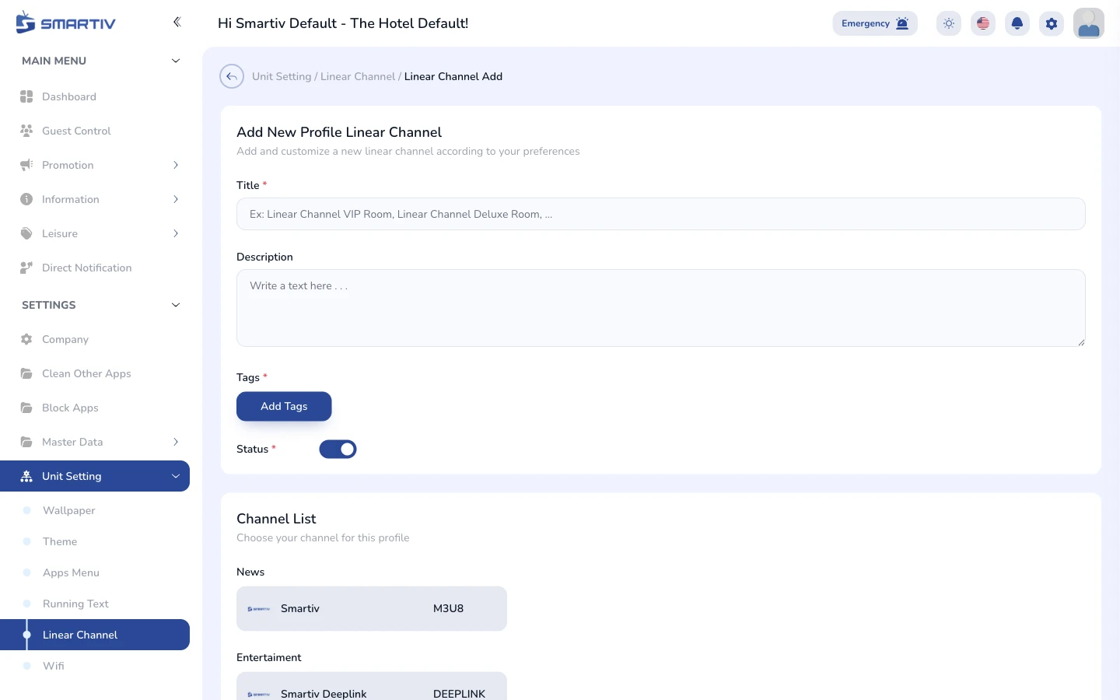
Task: Go back using the circled arrow icon
Action: (x=232, y=76)
